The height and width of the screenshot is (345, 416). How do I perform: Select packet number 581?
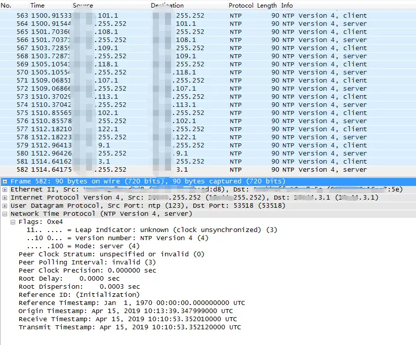[x=202, y=161]
